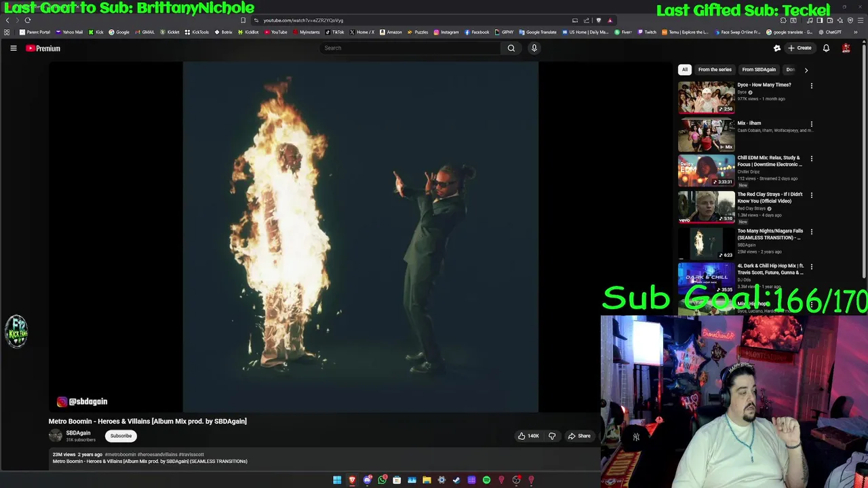Click the #heroesandvillains hashtag

coord(157,454)
